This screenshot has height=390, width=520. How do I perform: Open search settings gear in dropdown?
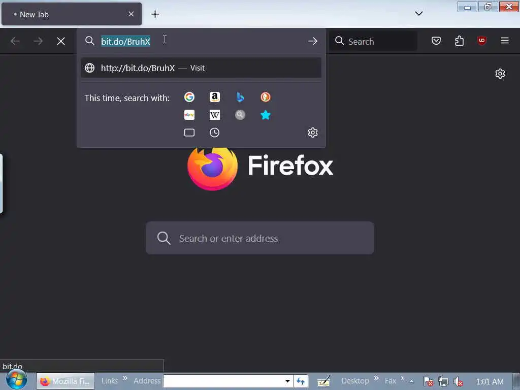point(313,133)
